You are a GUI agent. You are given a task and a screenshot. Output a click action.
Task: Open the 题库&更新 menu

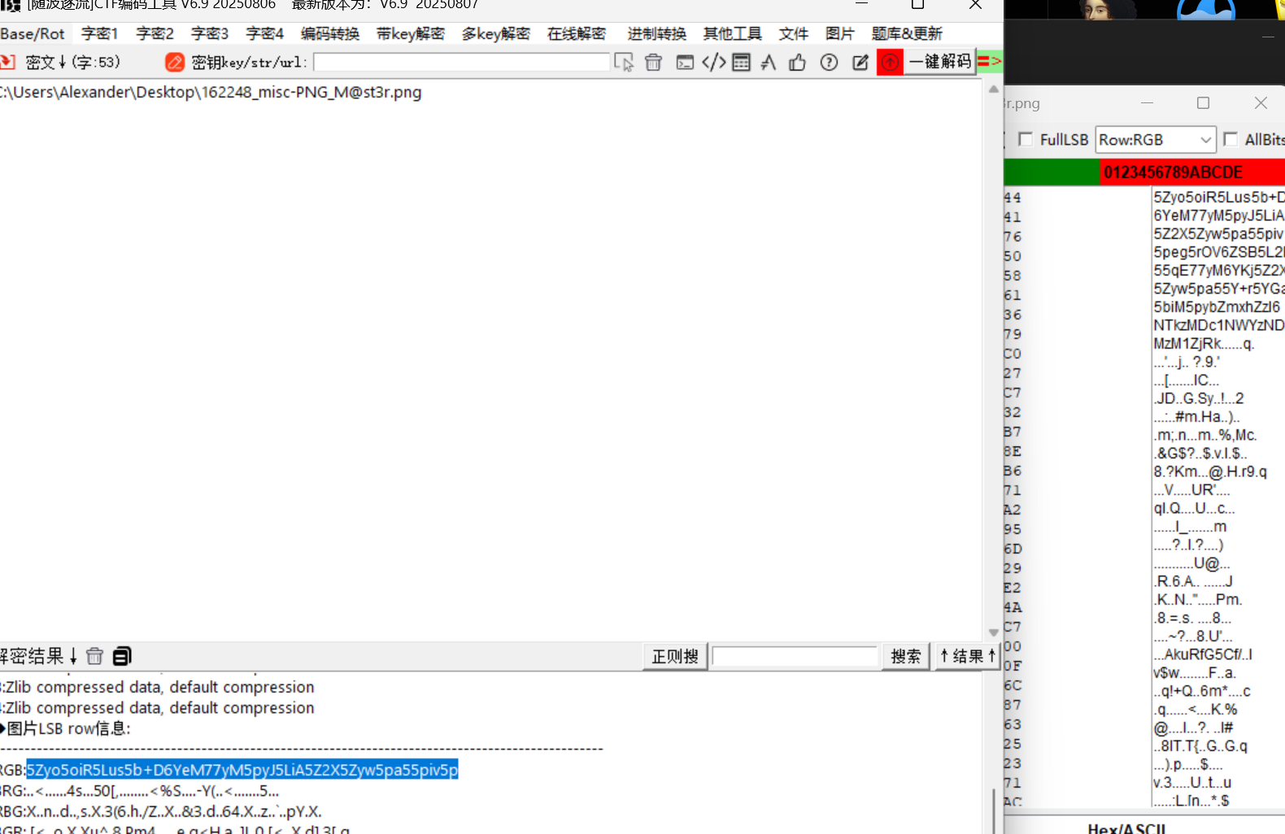tap(907, 33)
